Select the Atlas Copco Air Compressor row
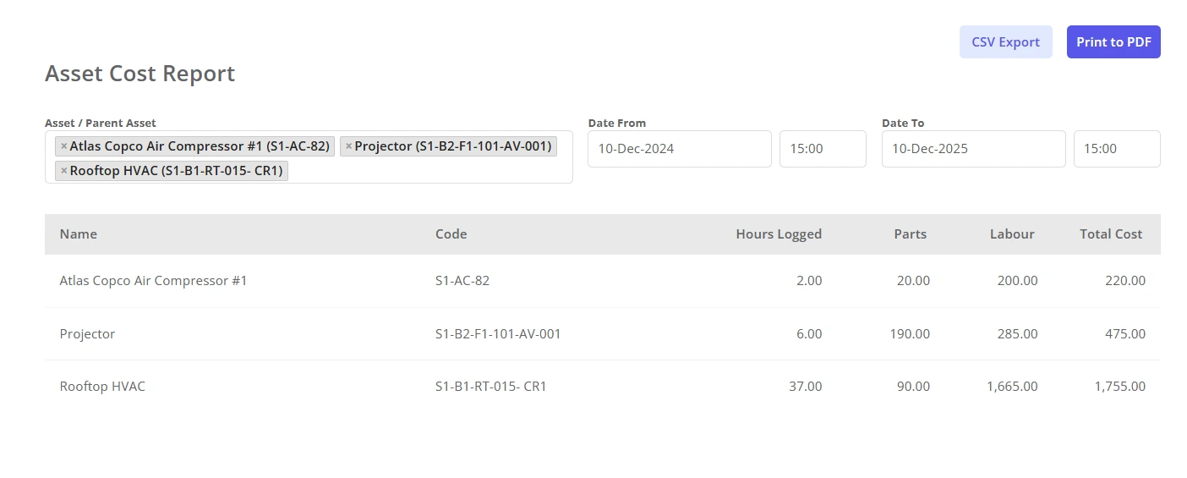1187x478 pixels. pos(603,281)
